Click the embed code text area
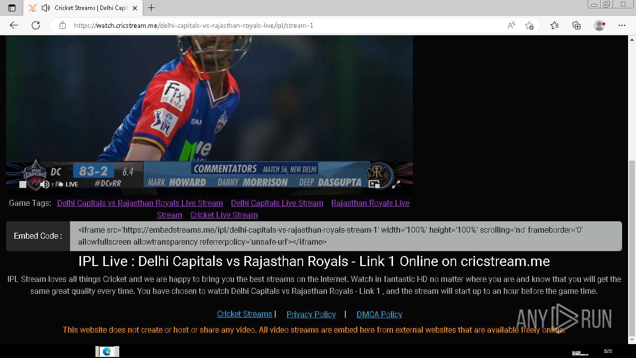Image resolution: width=636 pixels, height=358 pixels. 346,236
